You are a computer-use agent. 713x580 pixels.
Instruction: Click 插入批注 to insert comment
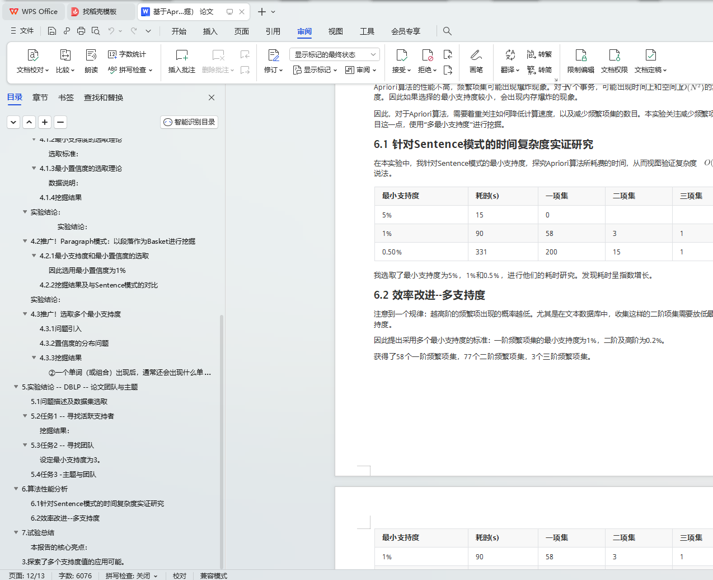(x=182, y=61)
